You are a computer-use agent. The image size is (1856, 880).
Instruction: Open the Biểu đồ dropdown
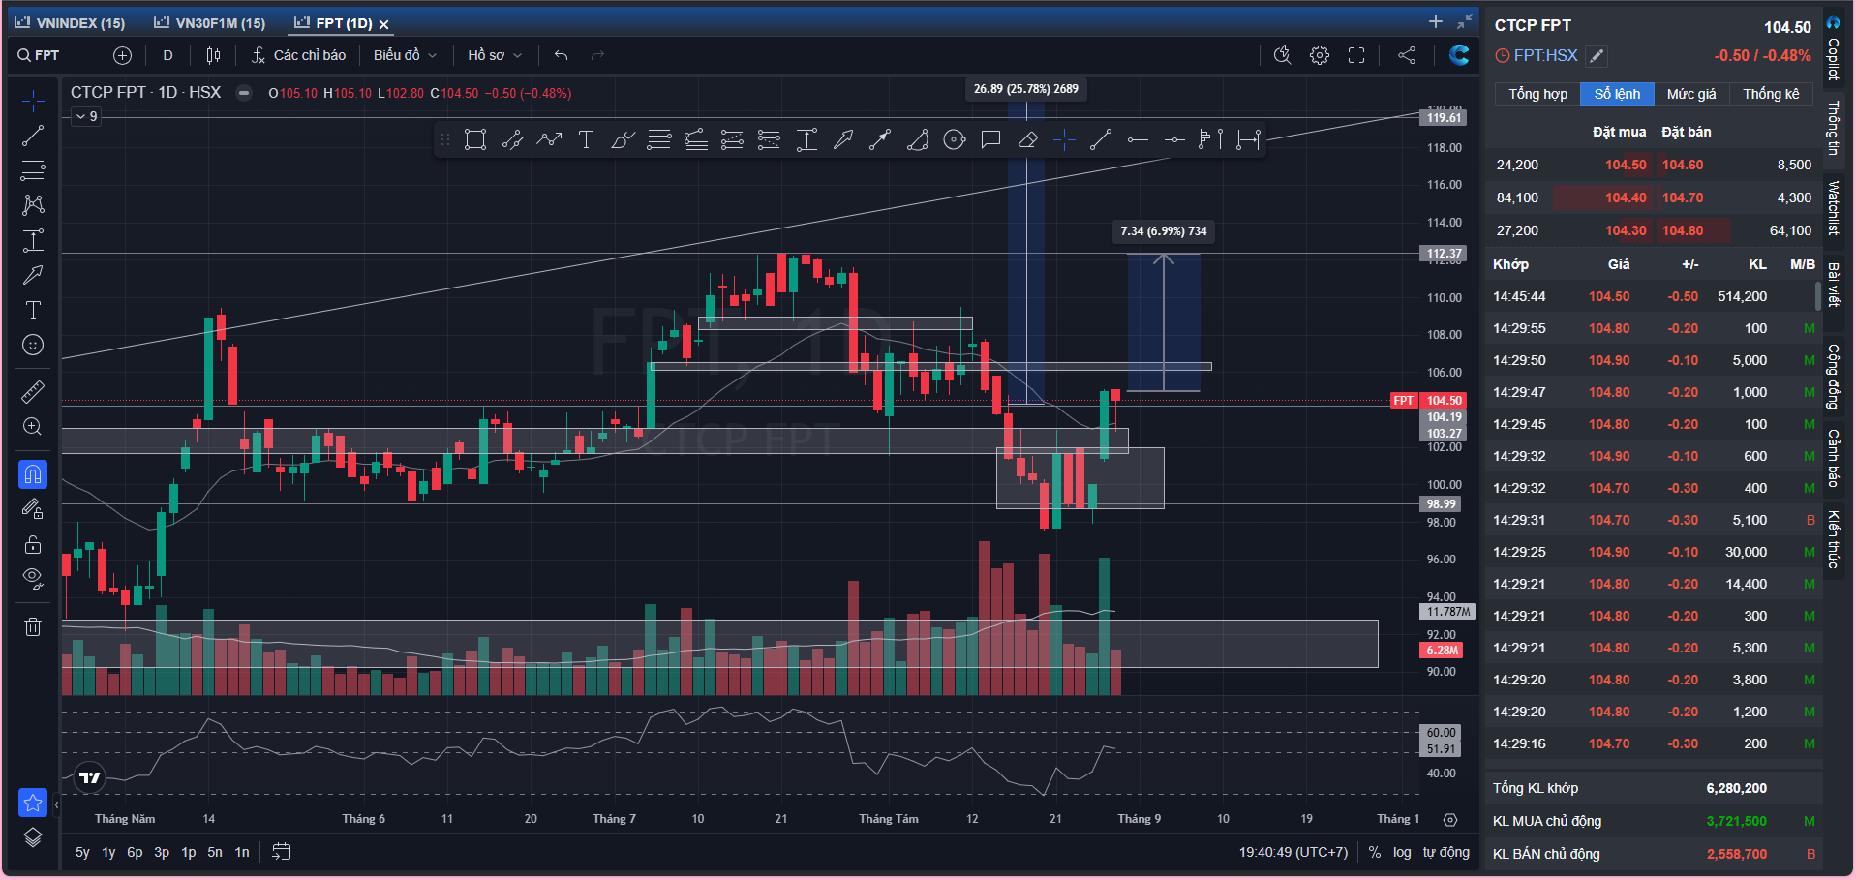[406, 55]
